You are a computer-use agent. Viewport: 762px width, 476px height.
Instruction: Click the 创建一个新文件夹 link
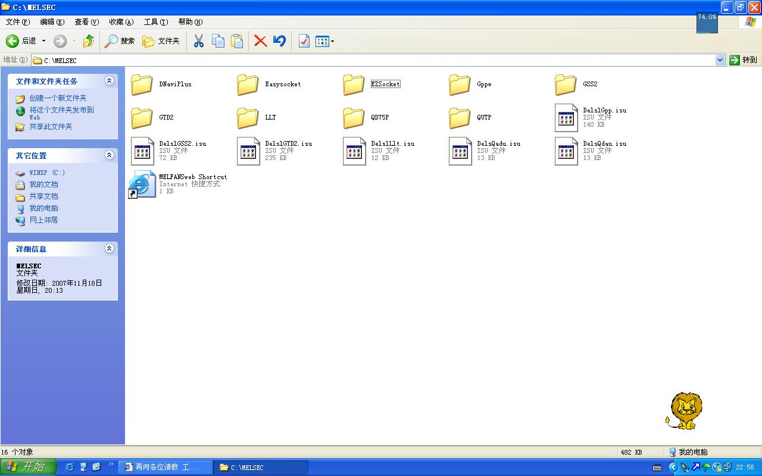click(x=58, y=98)
